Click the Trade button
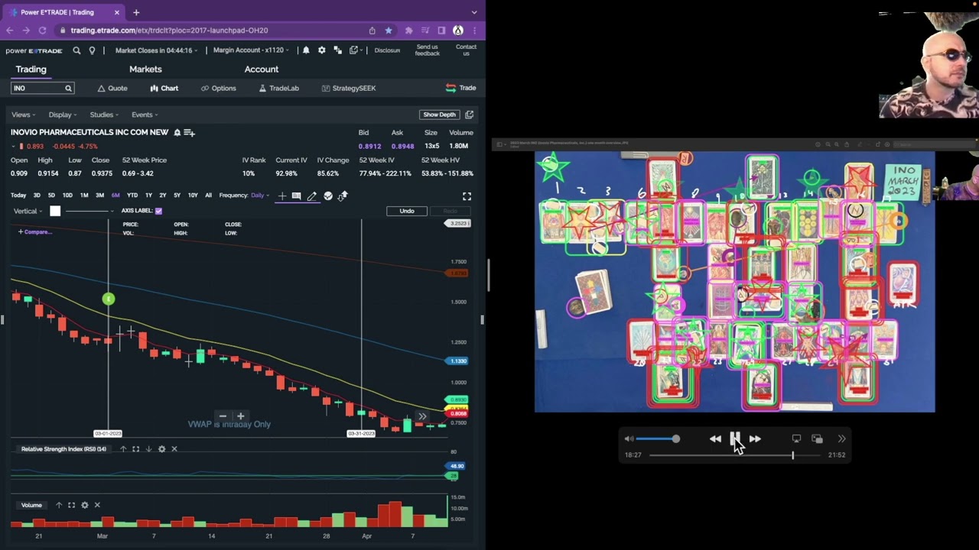 [x=461, y=88]
